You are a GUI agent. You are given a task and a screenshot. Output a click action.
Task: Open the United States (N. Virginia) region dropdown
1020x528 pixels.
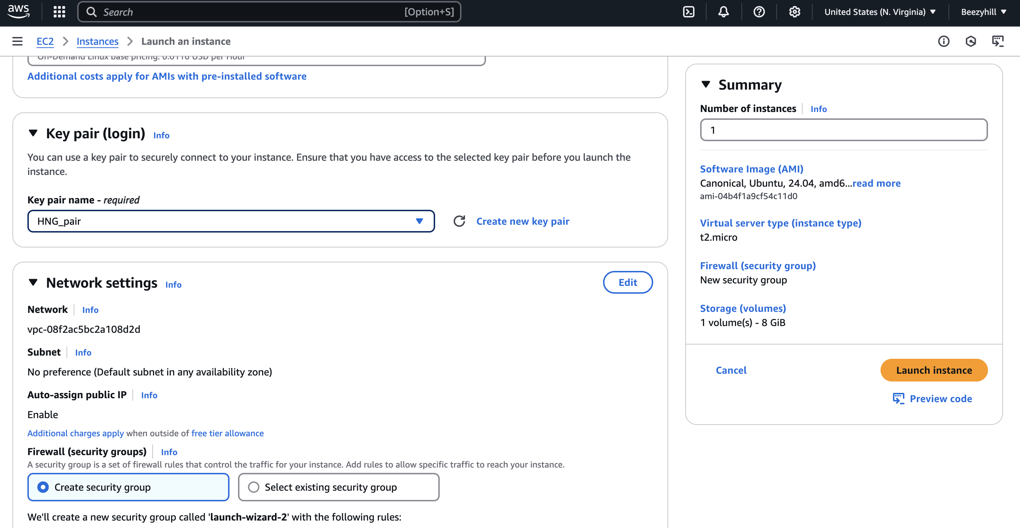click(880, 12)
